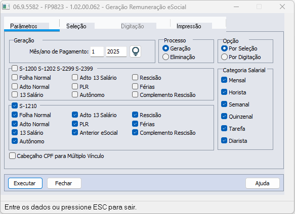Click the application icon in the title bar

6,7
